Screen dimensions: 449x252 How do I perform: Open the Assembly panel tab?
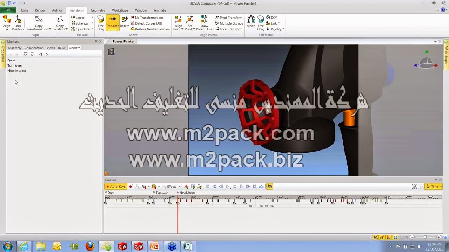[15, 48]
